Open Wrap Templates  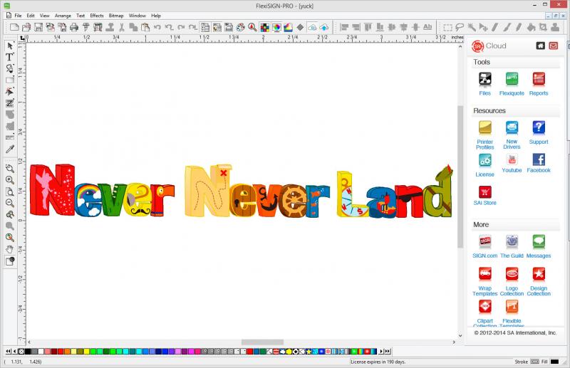click(x=485, y=282)
